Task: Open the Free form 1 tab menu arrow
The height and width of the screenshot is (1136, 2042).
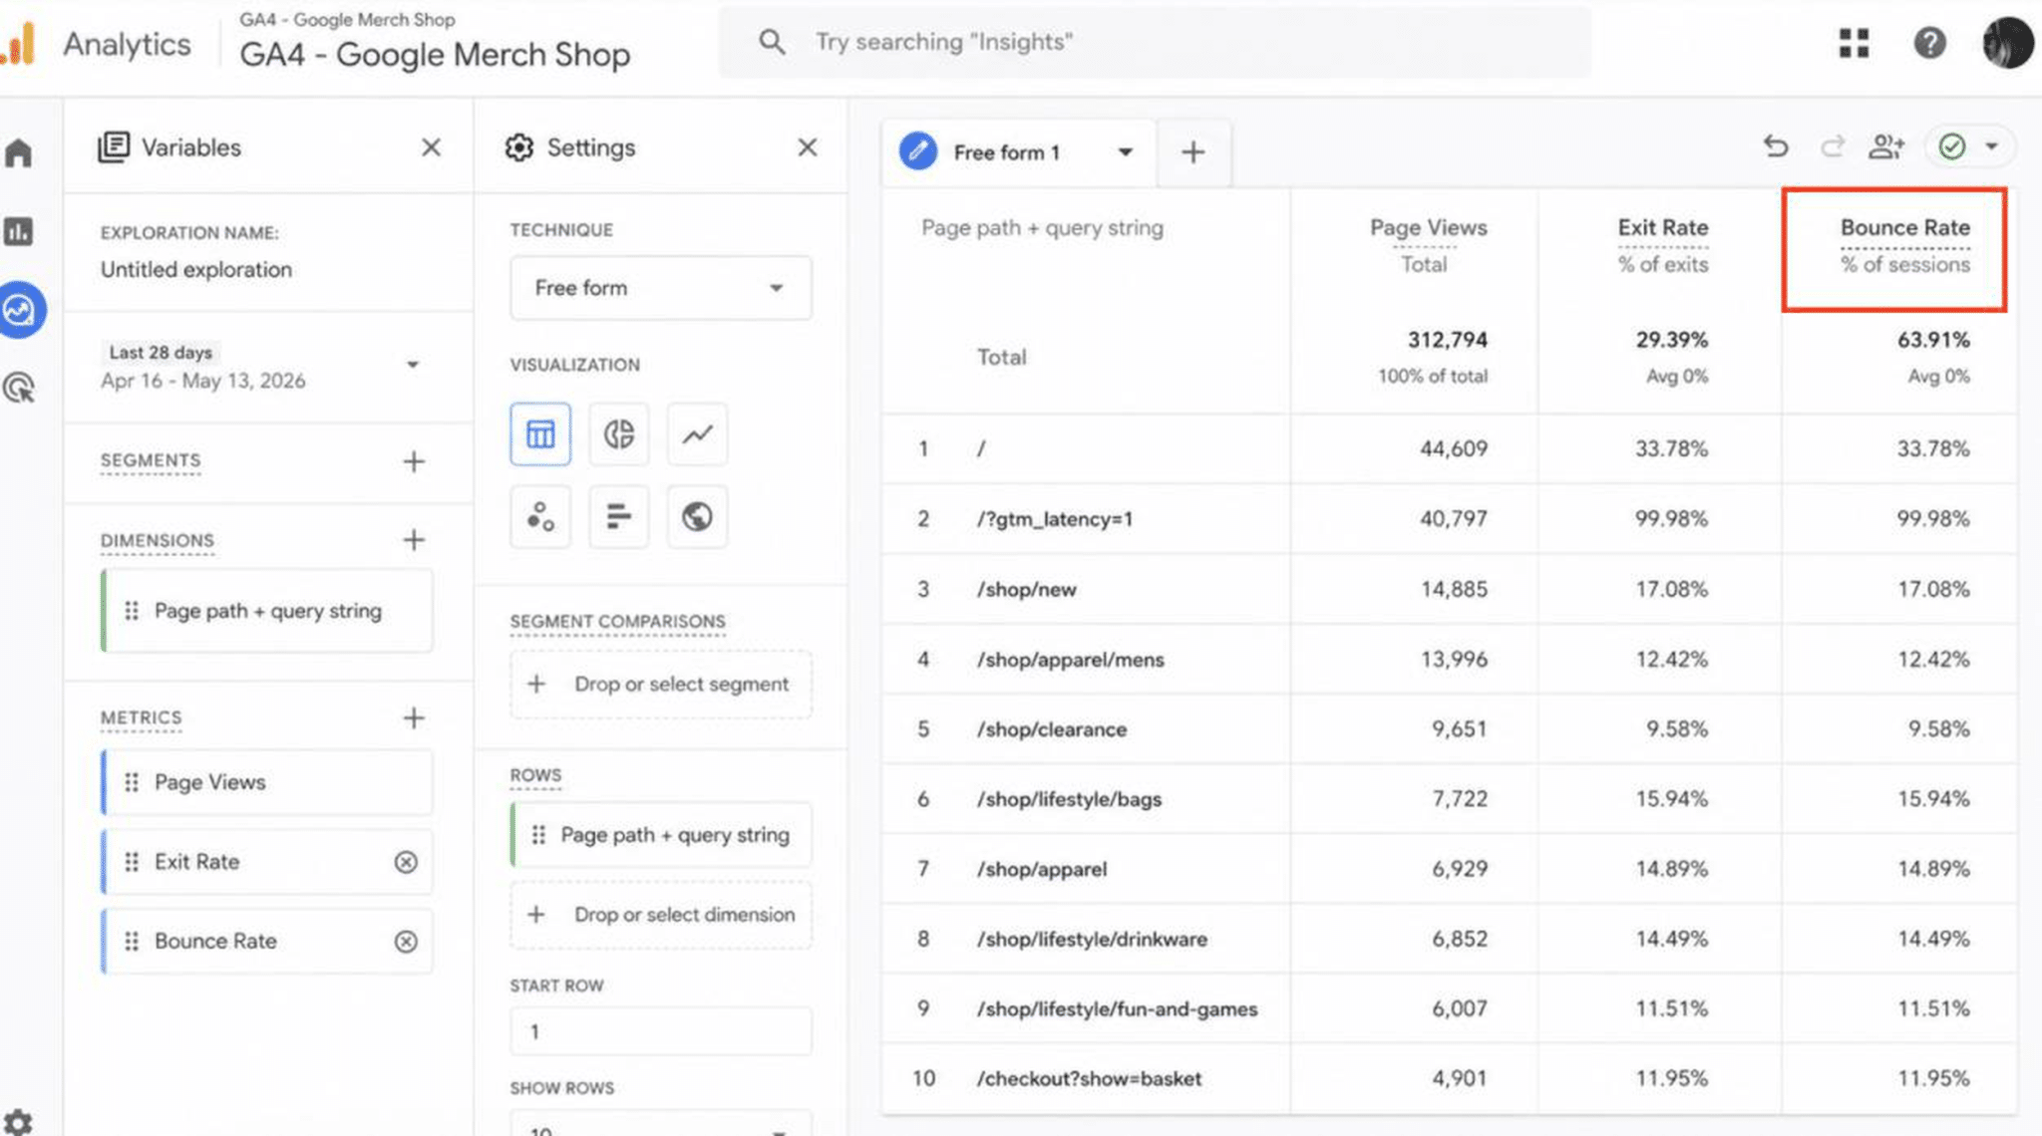Action: point(1125,152)
